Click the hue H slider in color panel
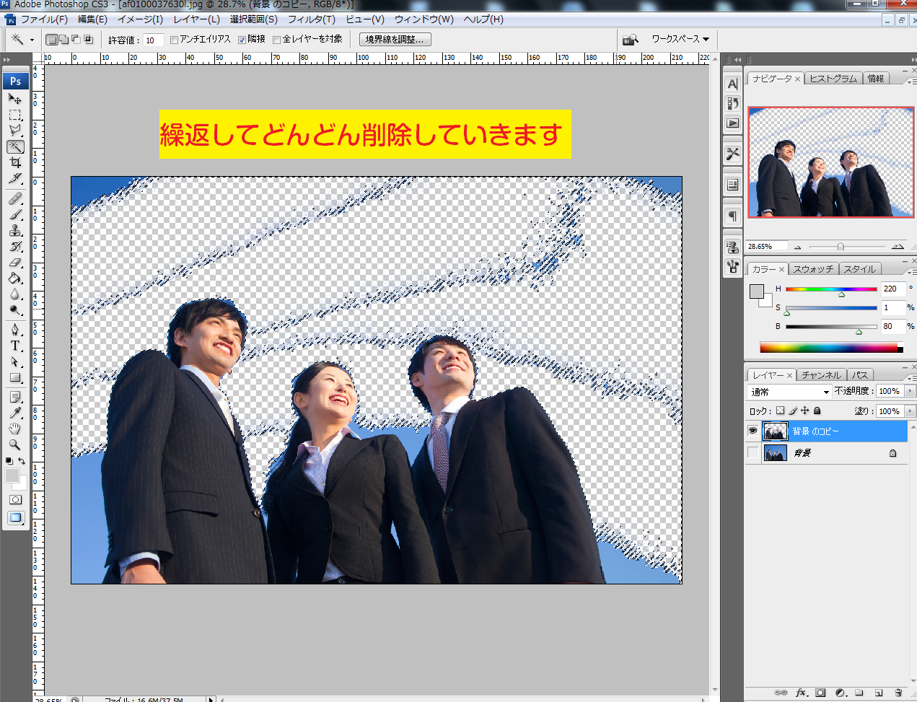 831,289
